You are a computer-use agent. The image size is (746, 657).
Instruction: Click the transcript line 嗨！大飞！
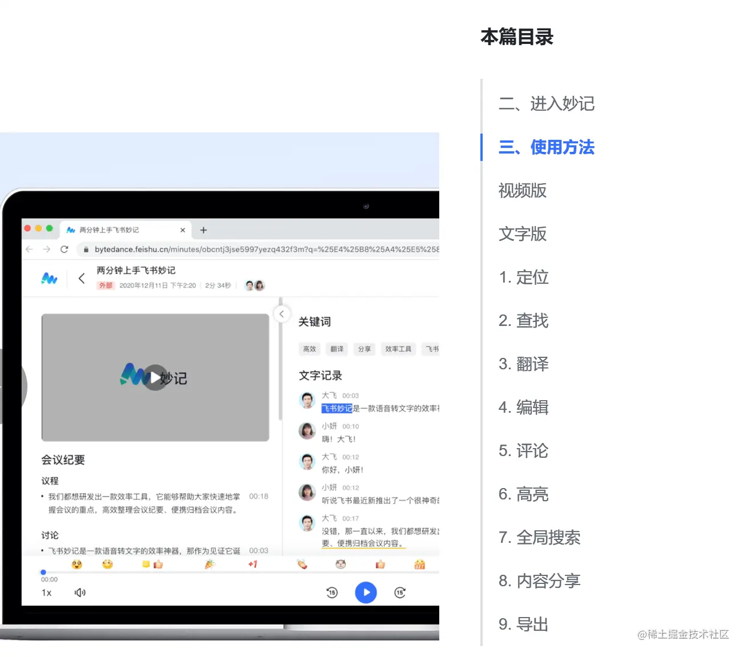coord(339,439)
